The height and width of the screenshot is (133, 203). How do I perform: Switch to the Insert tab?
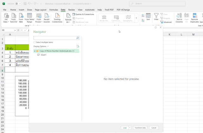22,10
